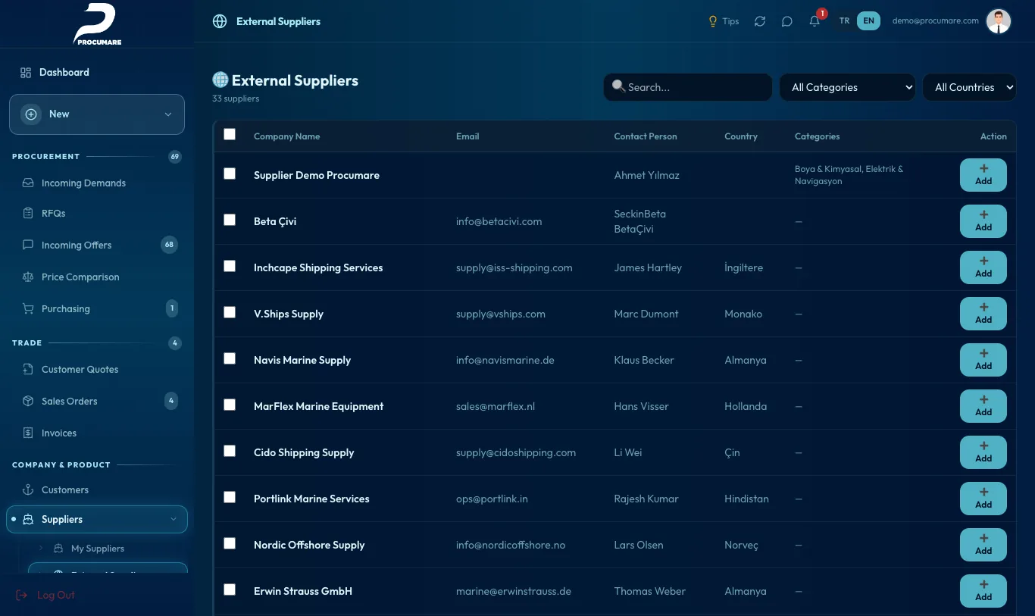The height and width of the screenshot is (616, 1035).
Task: Click the globe icon in top bar
Action: click(x=220, y=21)
